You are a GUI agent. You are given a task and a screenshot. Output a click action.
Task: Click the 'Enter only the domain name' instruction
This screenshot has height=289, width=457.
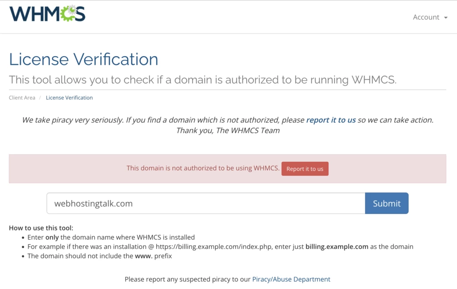click(111, 237)
